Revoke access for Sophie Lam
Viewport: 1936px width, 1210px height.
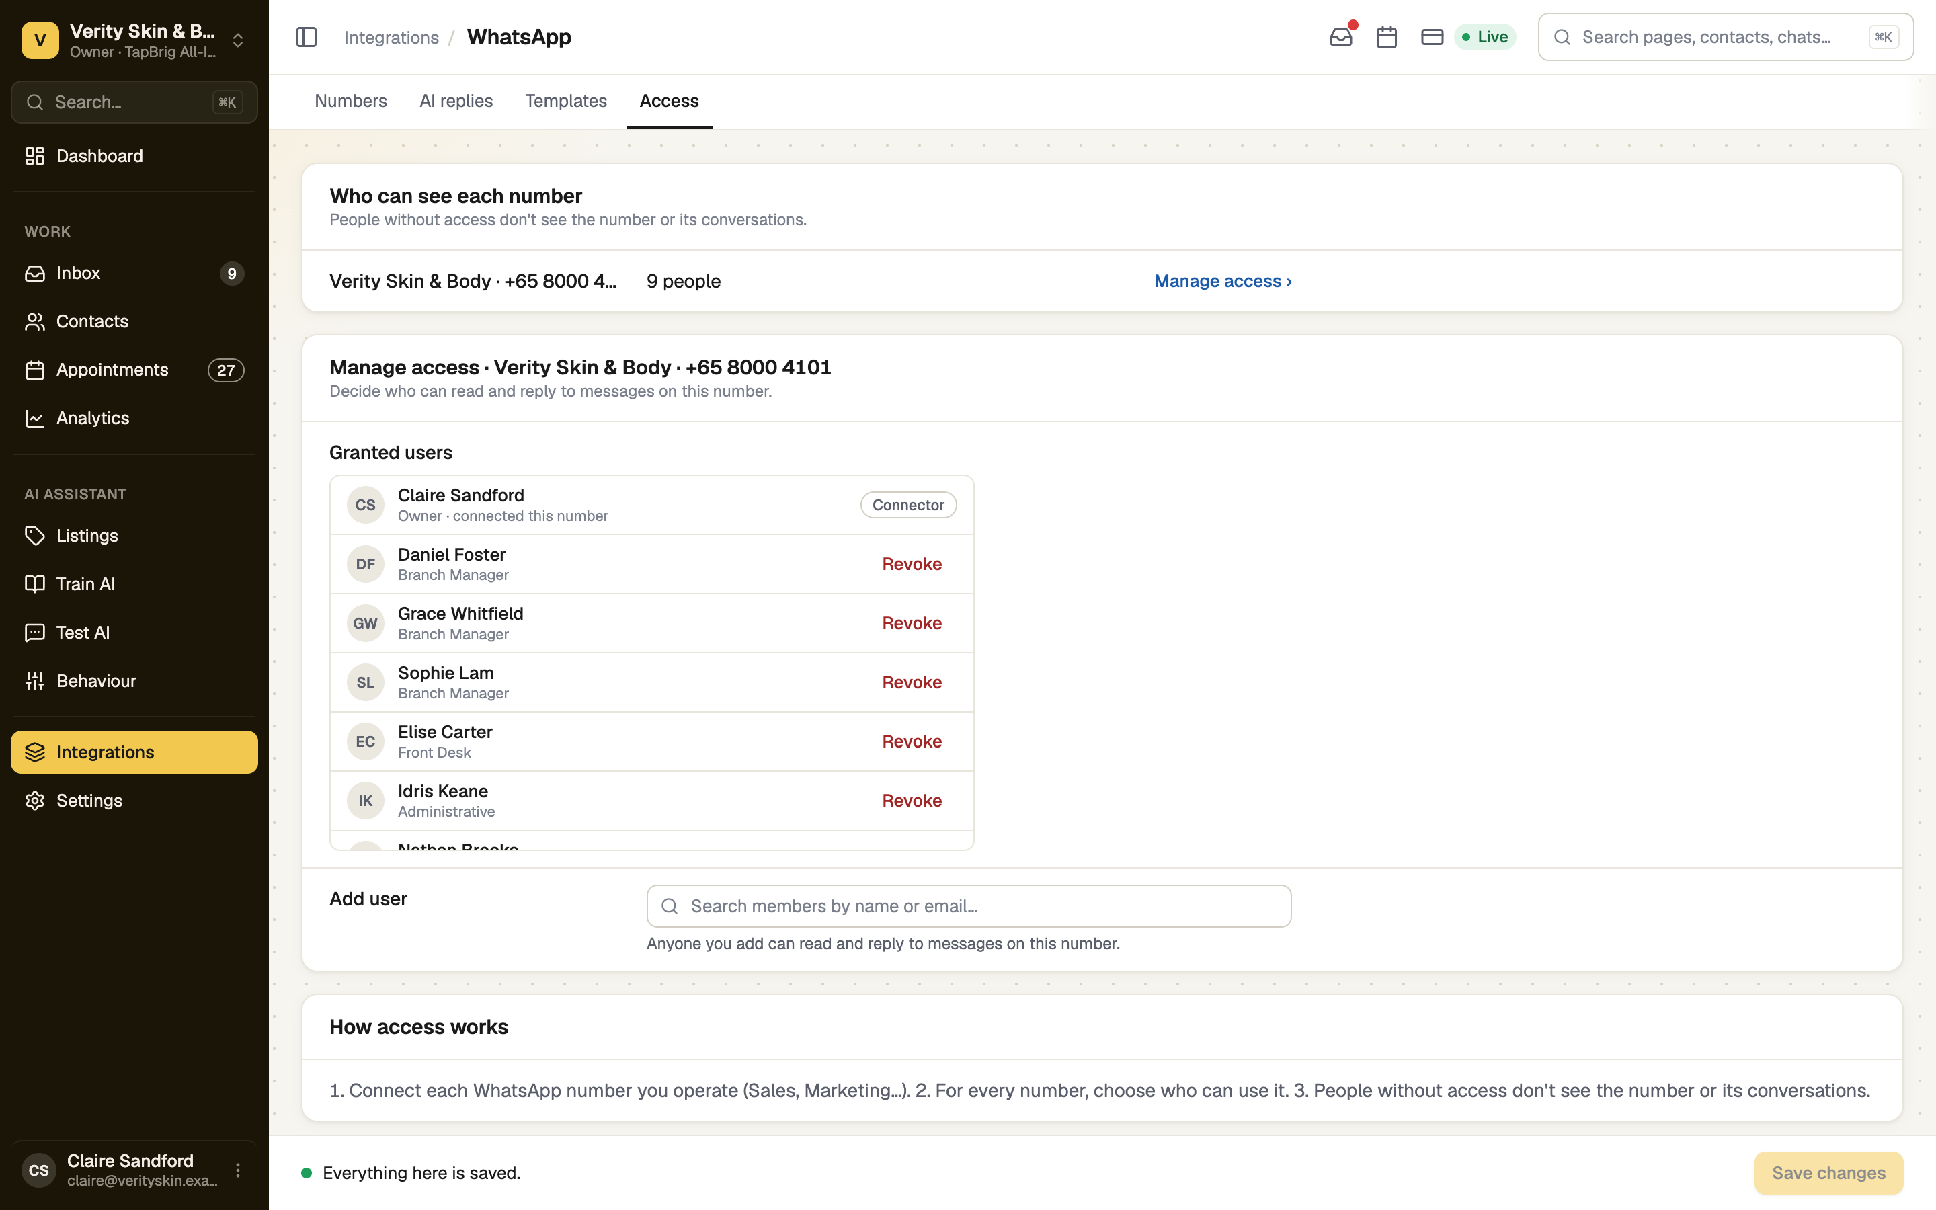[912, 682]
